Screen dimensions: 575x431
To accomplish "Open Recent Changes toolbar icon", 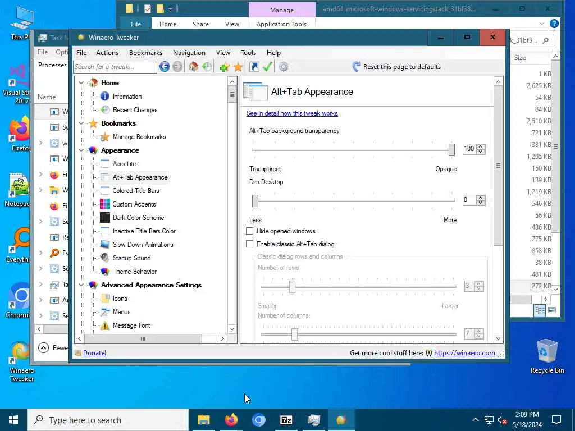I will (x=207, y=67).
